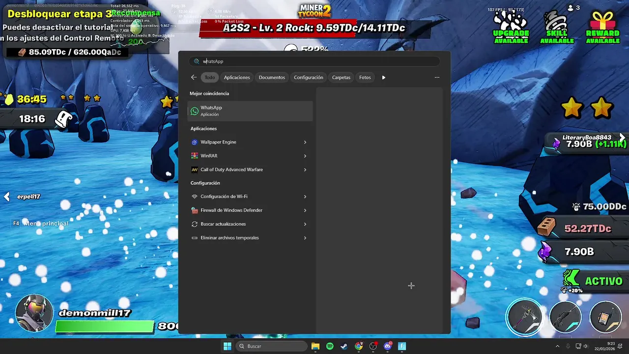Viewport: 629px width, 354px height.
Task: Click the WinRAR result label
Action: (x=209, y=156)
